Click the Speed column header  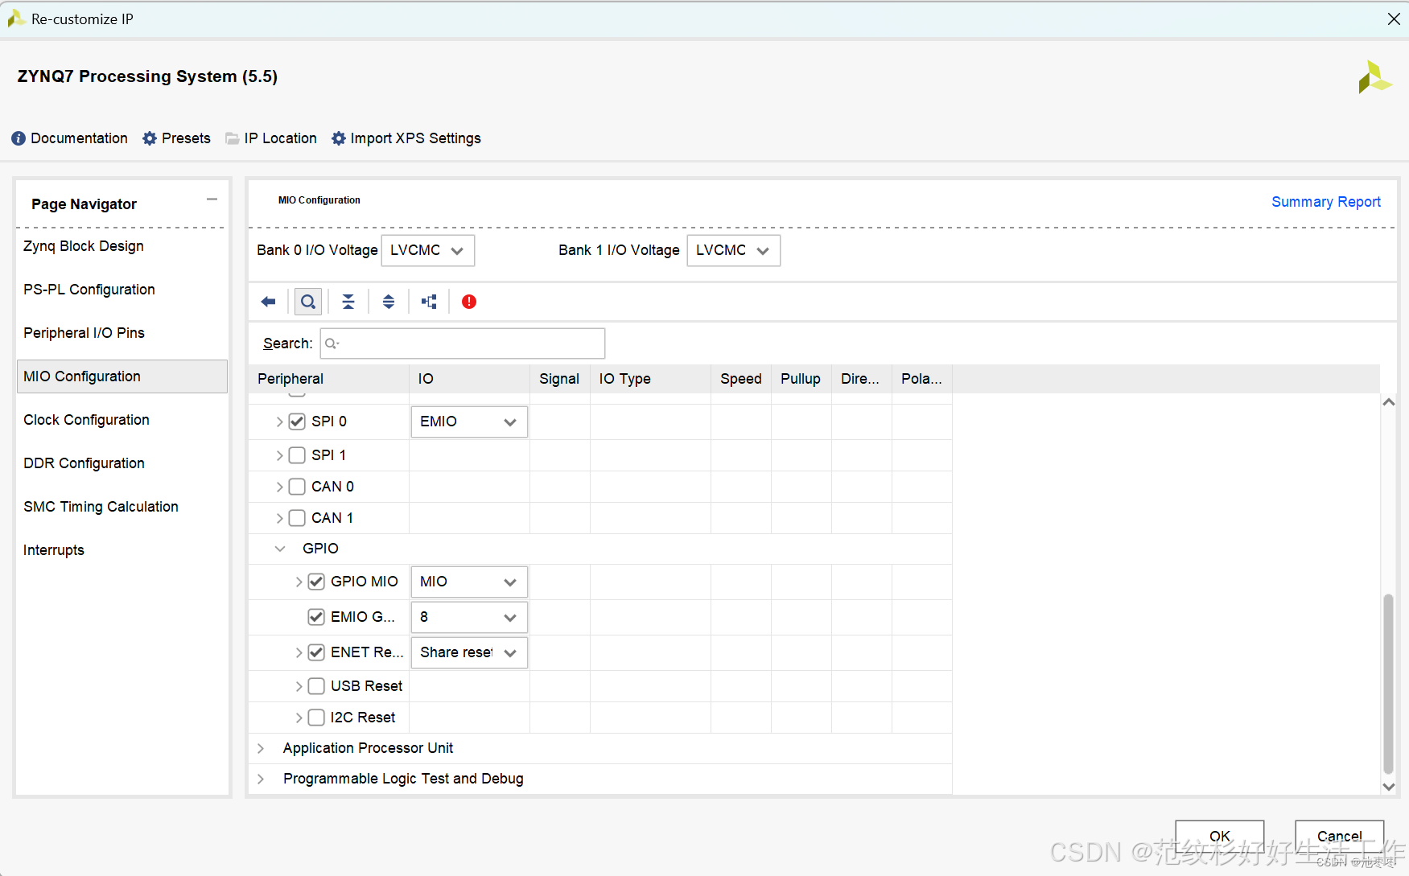click(x=740, y=379)
